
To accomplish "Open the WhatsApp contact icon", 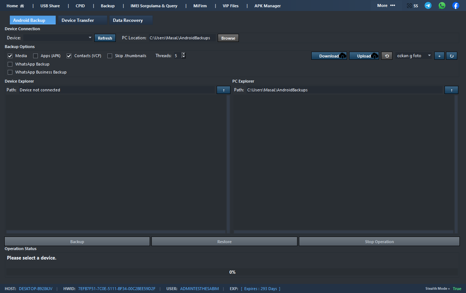I will 442,5.
